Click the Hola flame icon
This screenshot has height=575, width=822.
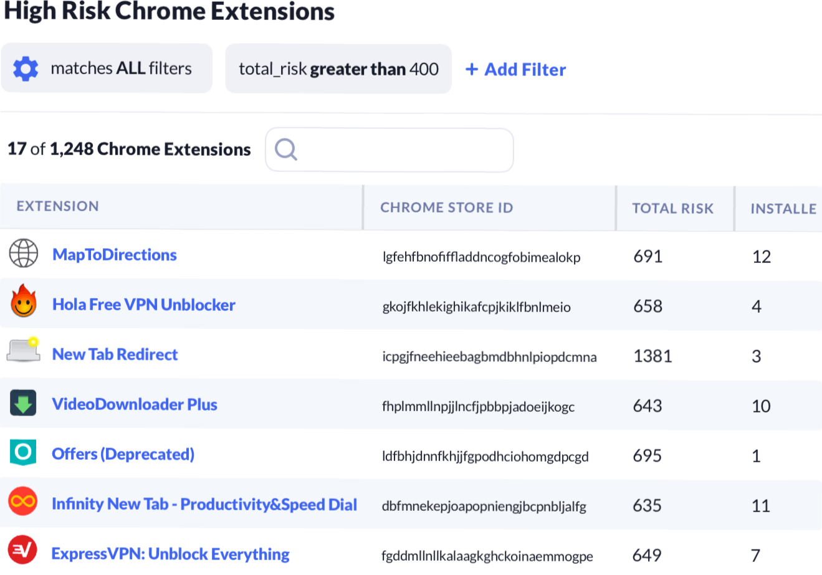click(24, 302)
